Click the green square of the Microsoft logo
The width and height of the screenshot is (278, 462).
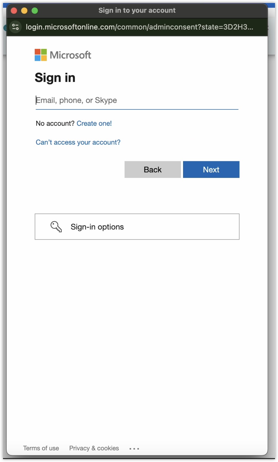(x=44, y=51)
